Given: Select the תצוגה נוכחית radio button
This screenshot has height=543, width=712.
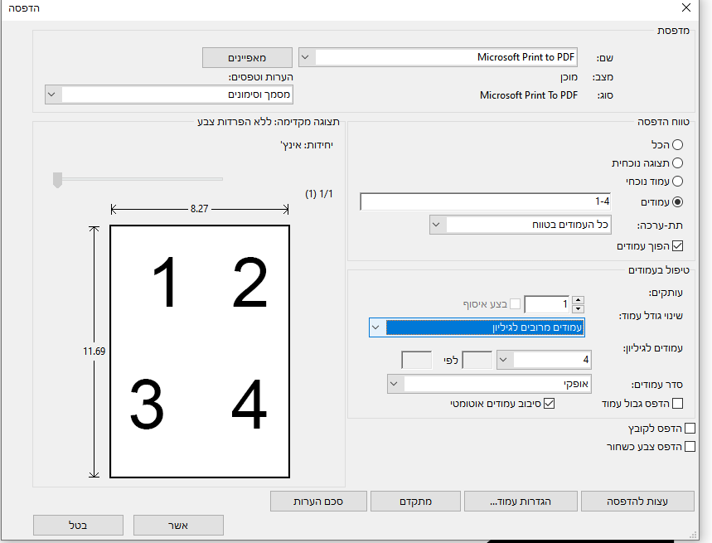Looking at the screenshot, I should coord(677,163).
